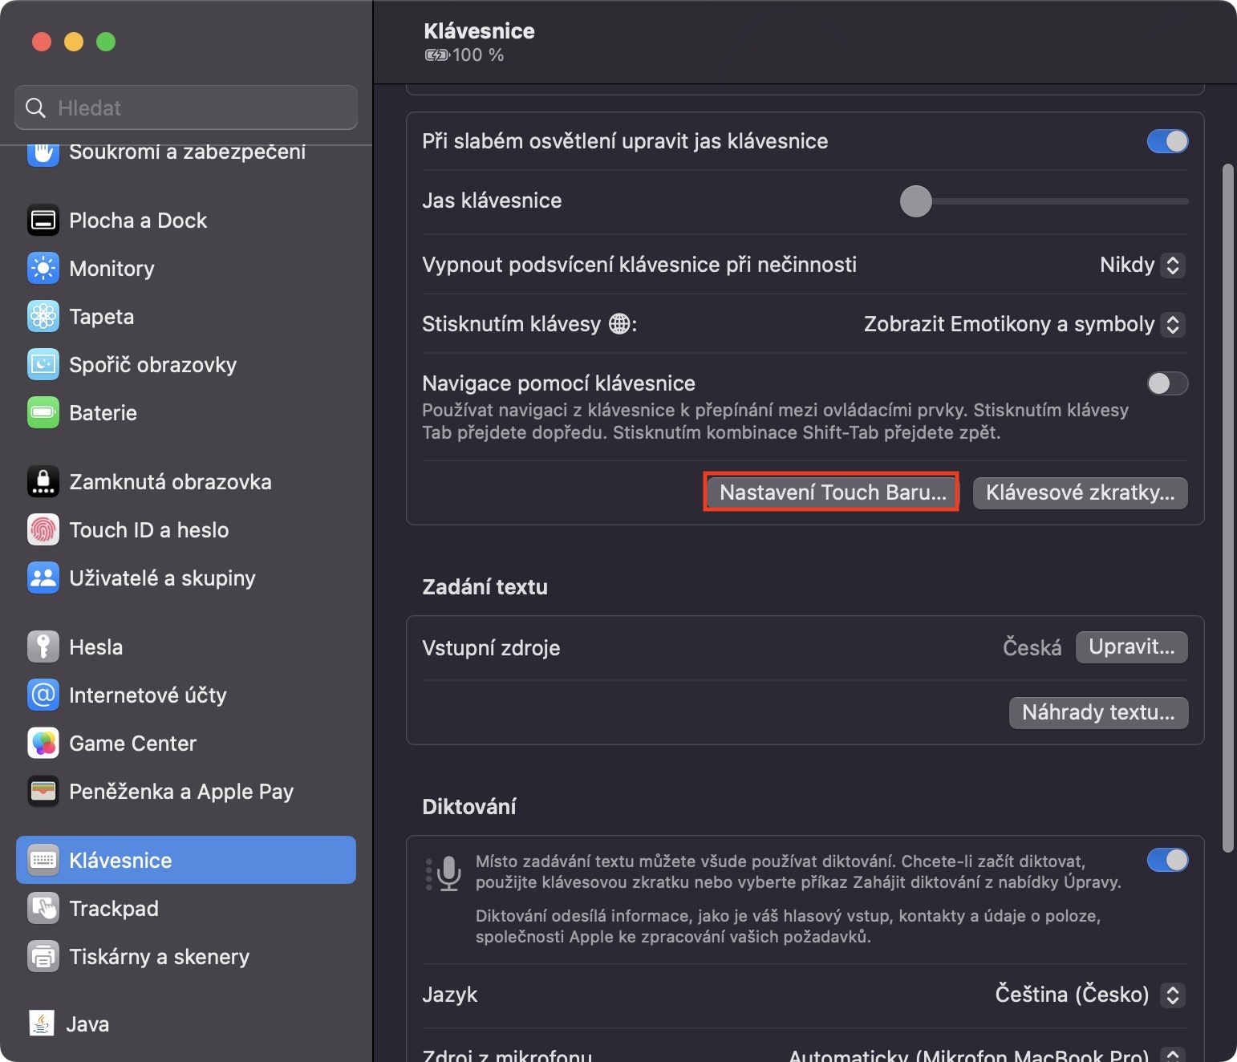Screen dimensions: 1237x1062
Task: Click the Hledat search field
Action: click(186, 107)
